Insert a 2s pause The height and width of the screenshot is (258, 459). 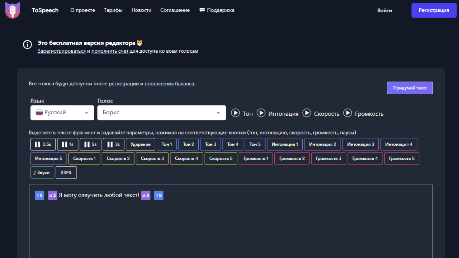click(x=90, y=144)
